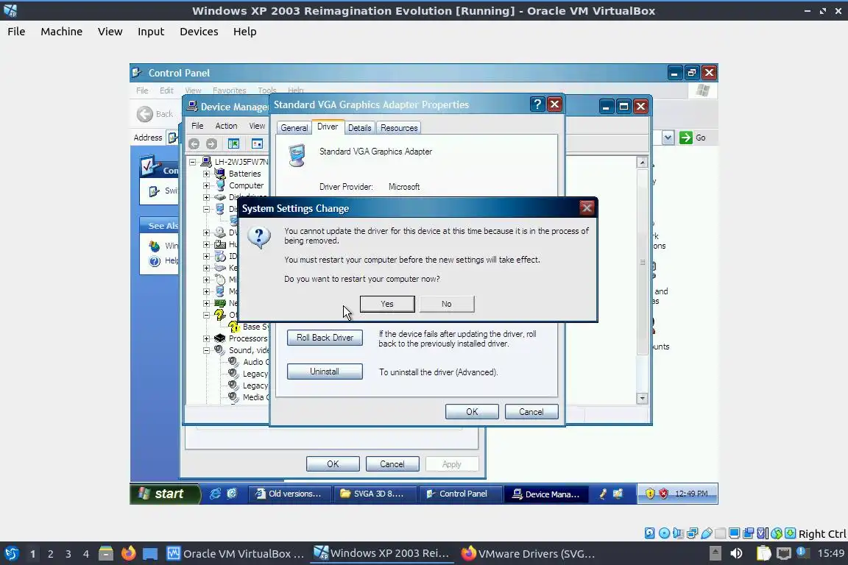Select the Driver tab

(x=328, y=127)
